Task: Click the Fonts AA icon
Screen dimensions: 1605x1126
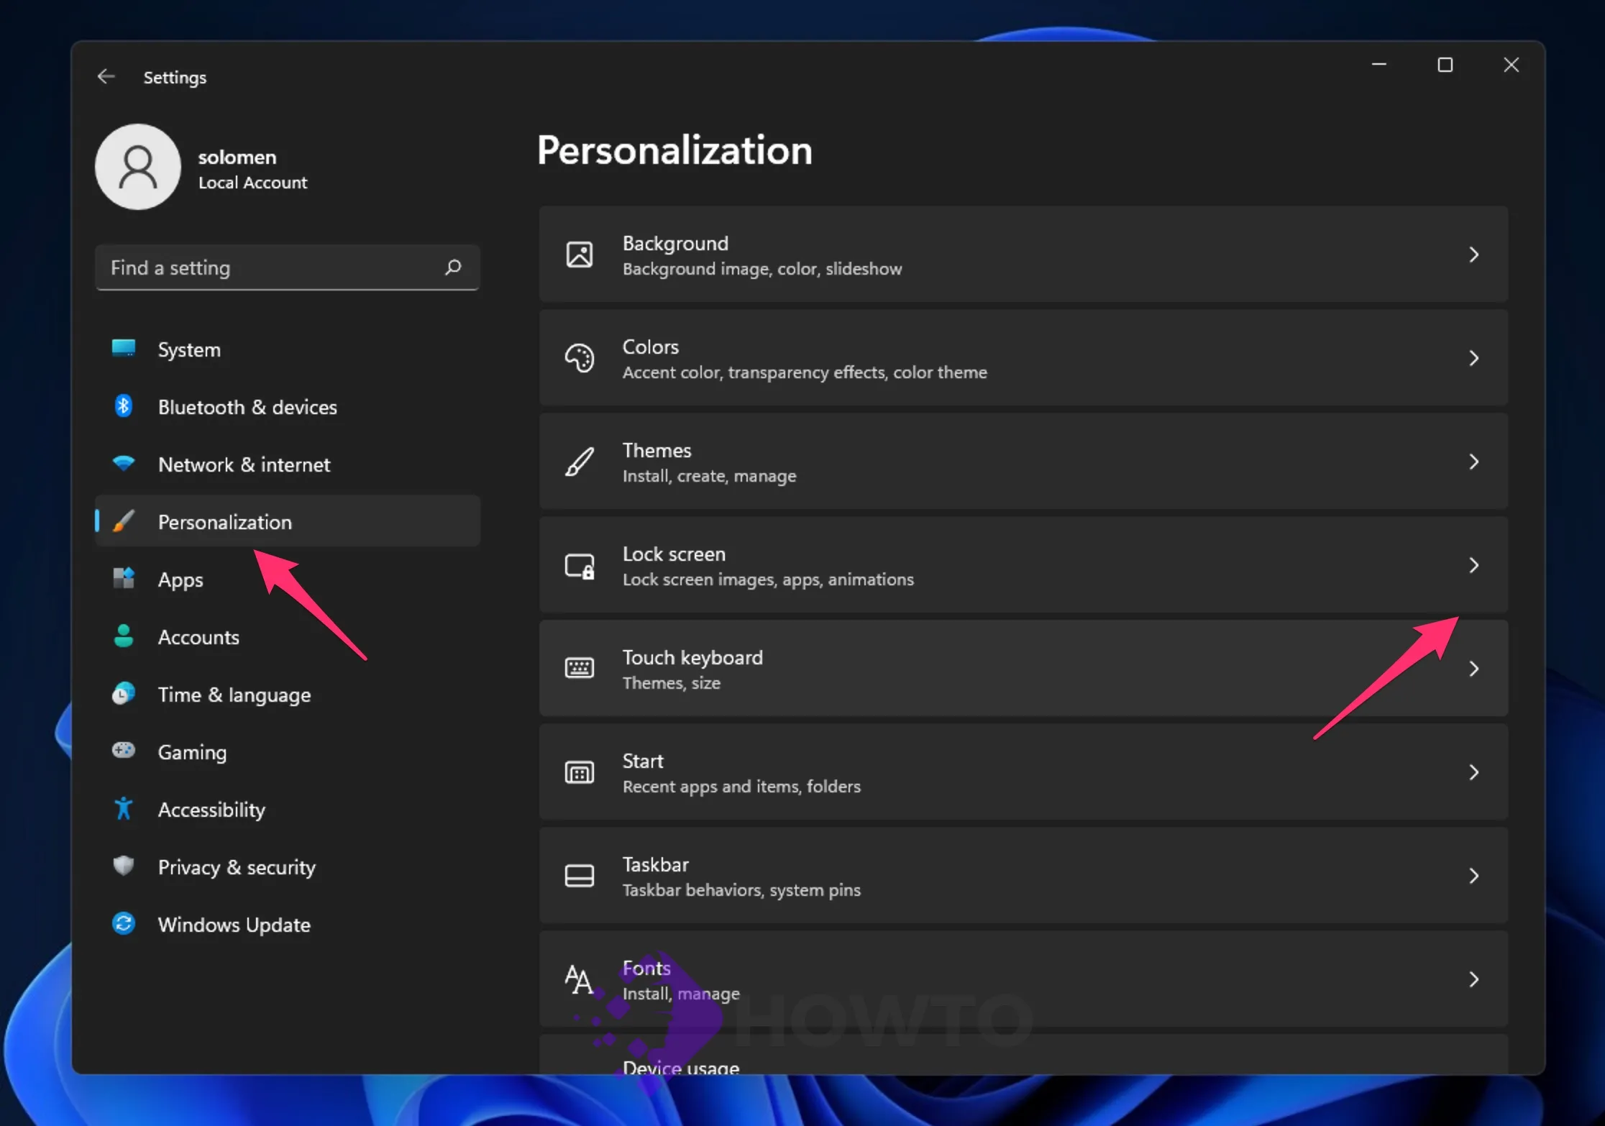Action: [580, 979]
